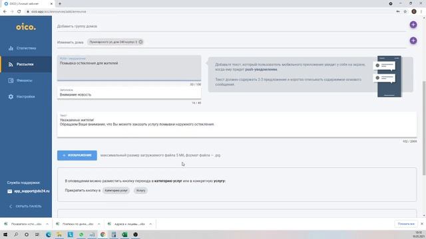Close the downloads bar

coord(421,224)
